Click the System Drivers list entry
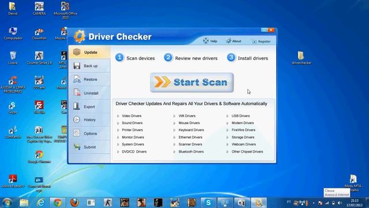Viewport: 369px width, 208px height. pos(130,144)
